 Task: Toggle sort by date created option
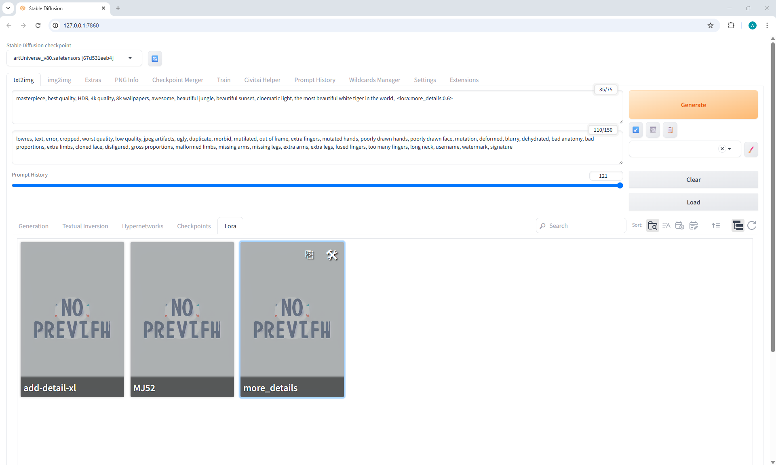pos(679,225)
